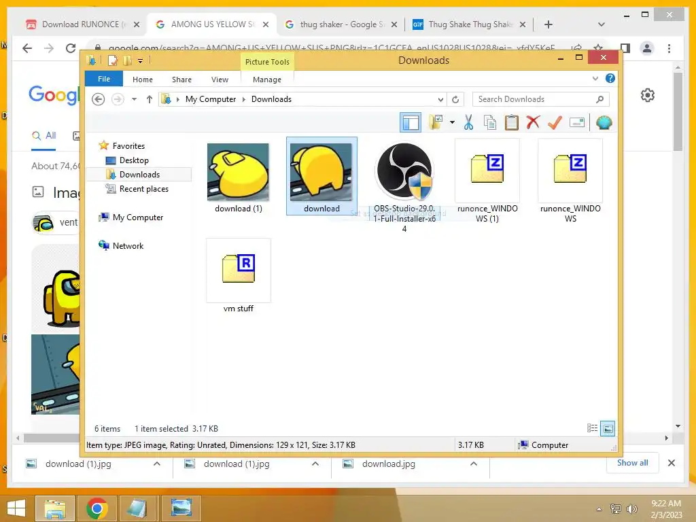Open Explorer help question mark icon
Image resolution: width=696 pixels, height=522 pixels.
(x=610, y=79)
